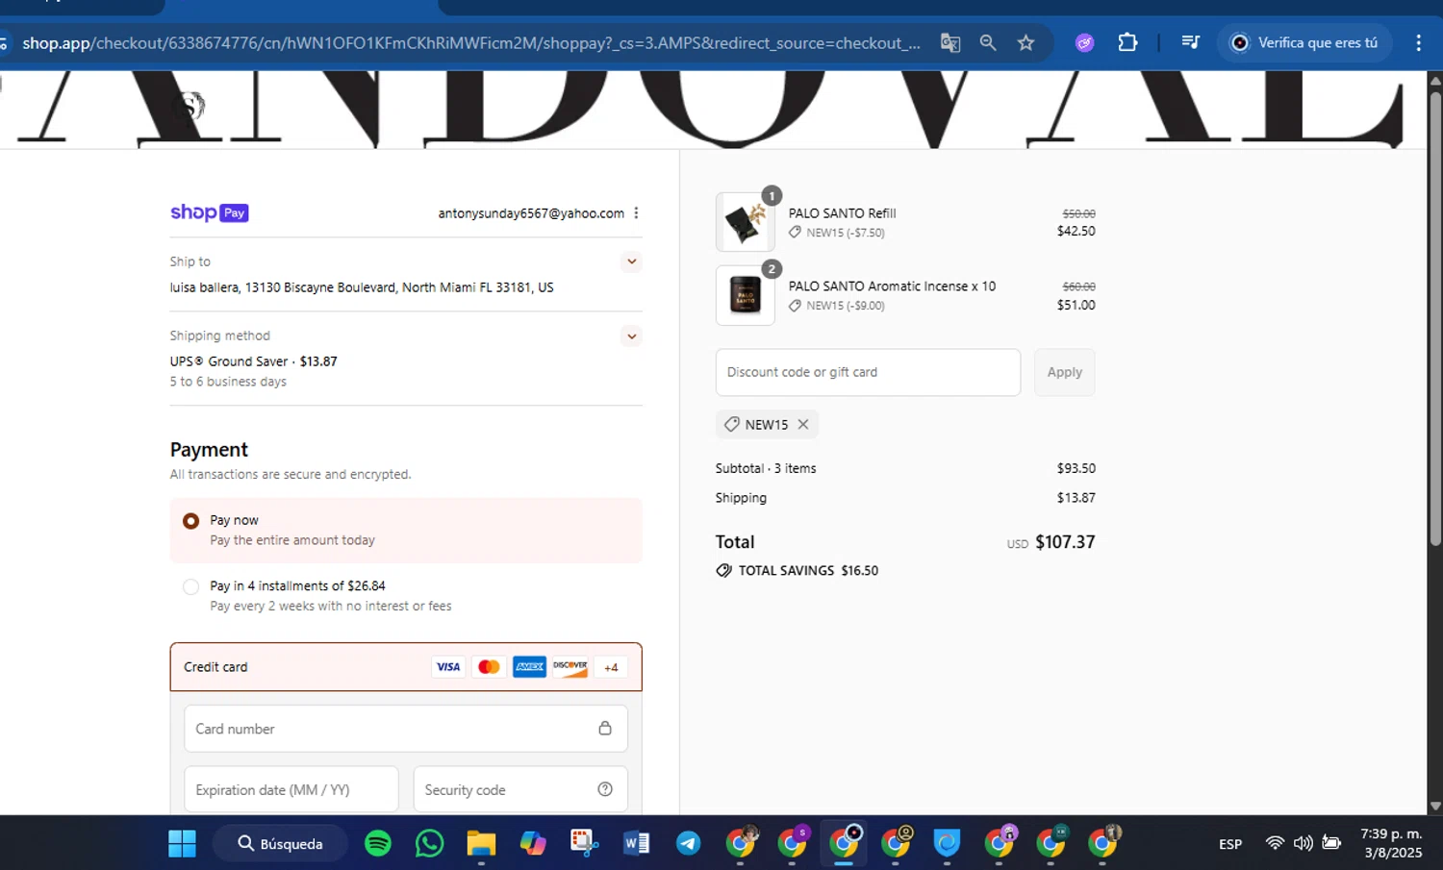The image size is (1443, 870).
Task: Focus the Discount code or gift card field
Action: (x=868, y=372)
